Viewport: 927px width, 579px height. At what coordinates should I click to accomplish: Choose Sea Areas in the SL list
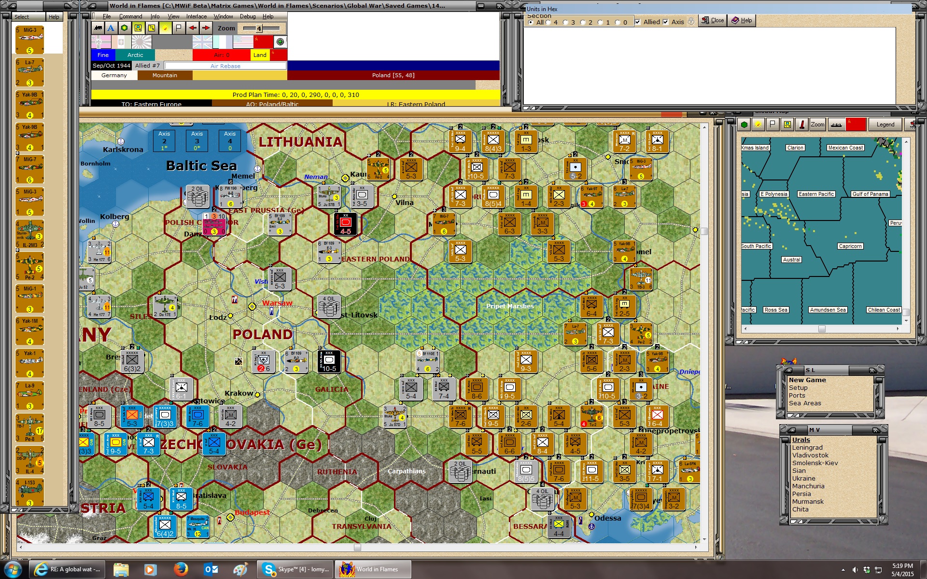pos(804,403)
